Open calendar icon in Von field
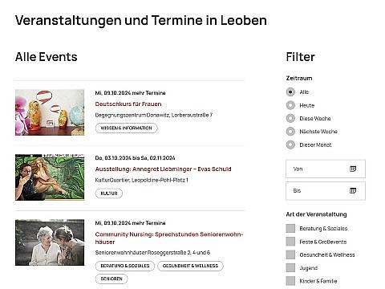This screenshot has height=289, width=385. (x=353, y=169)
